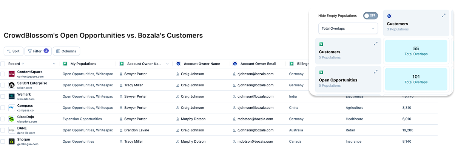The height and width of the screenshot is (146, 455).
Task: Select the DANE row checkbox
Action: pyautogui.click(x=3, y=130)
